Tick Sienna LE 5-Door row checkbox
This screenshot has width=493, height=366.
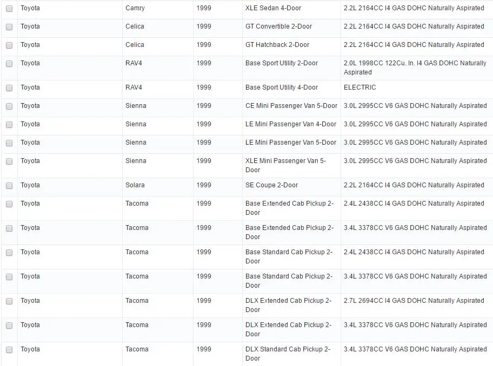[x=9, y=143]
